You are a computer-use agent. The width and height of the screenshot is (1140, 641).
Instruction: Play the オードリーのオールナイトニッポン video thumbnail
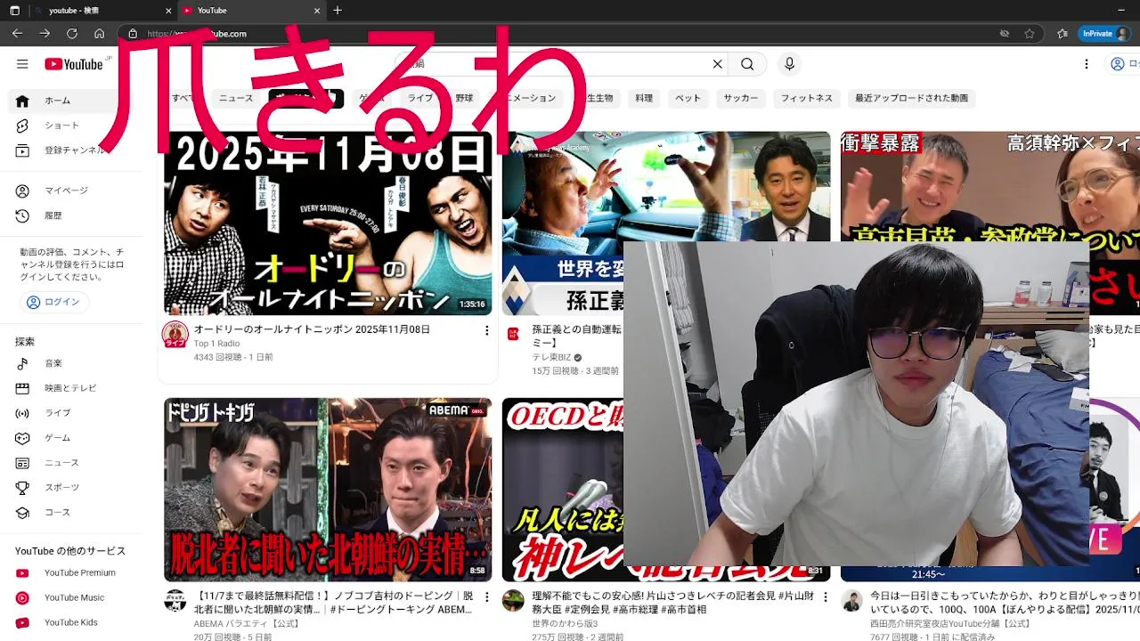coord(328,223)
